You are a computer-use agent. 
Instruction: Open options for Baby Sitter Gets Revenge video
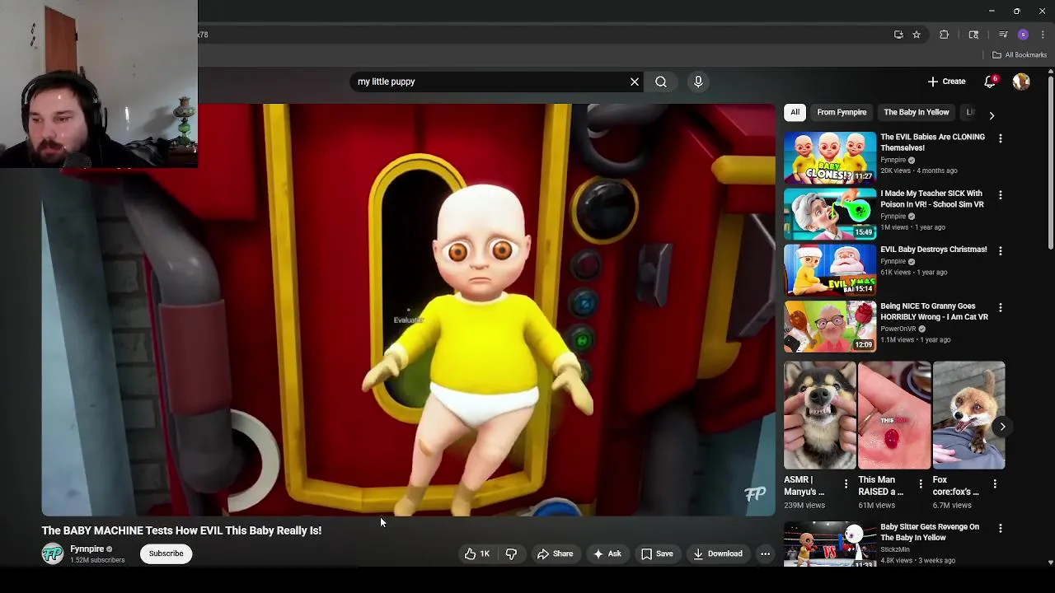(1001, 528)
